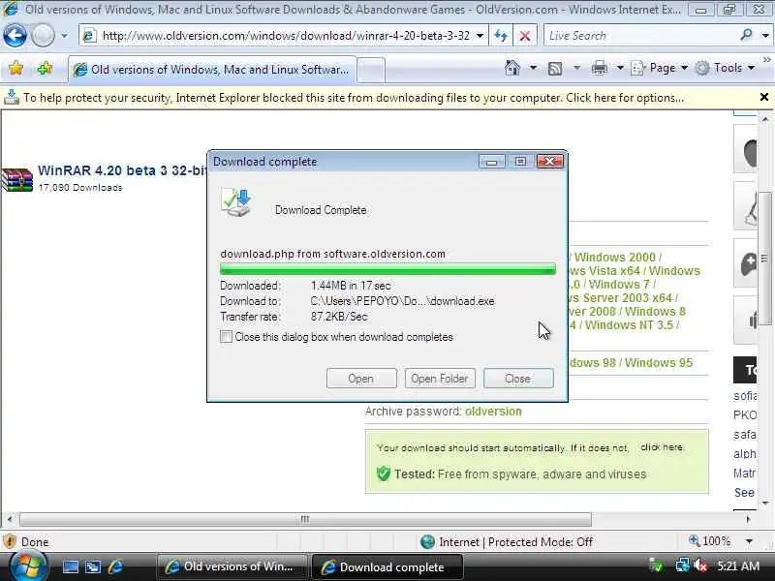Click Open Folder in the download dialog
The height and width of the screenshot is (581, 775).
click(x=440, y=379)
